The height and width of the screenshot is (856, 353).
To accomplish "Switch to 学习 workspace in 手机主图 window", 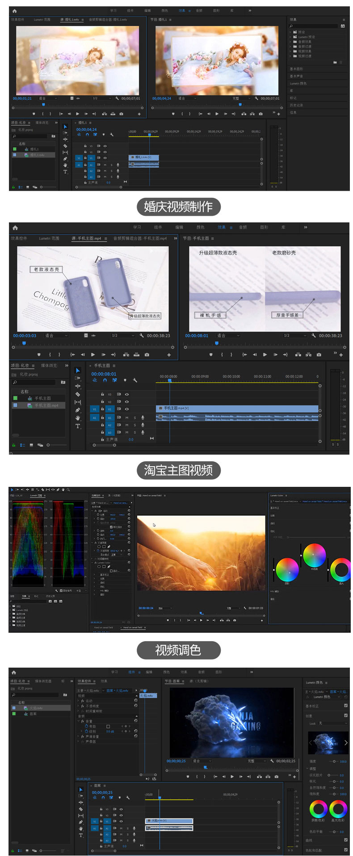I will coord(137,227).
